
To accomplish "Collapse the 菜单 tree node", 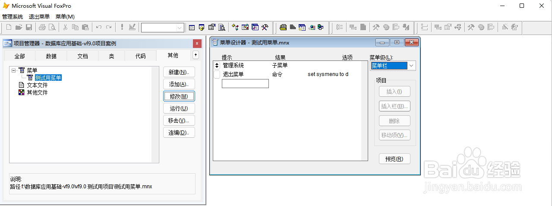I will coord(14,70).
